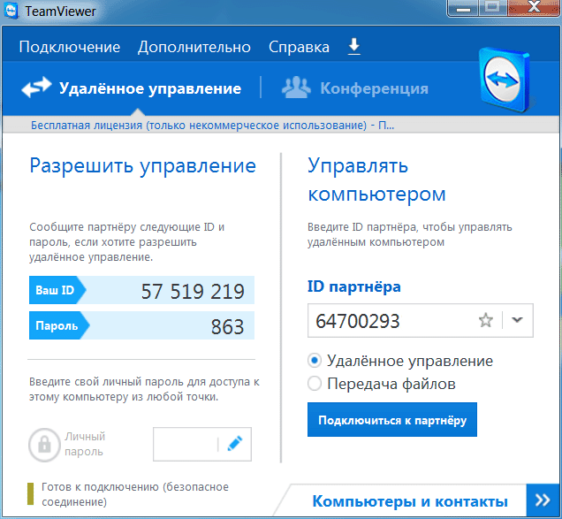This screenshot has height=519, width=562.
Task: Open the Справка menu
Action: point(299,47)
